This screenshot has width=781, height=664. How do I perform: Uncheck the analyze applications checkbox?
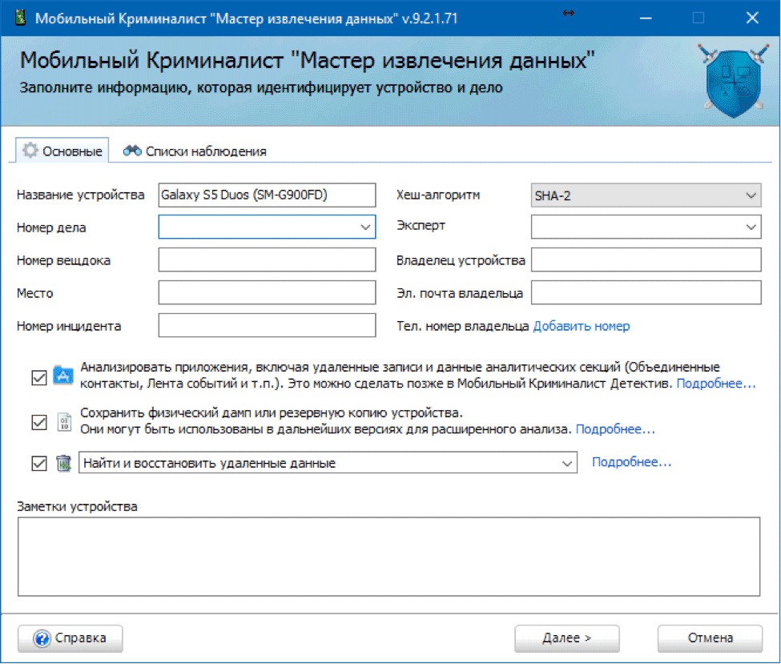click(39, 377)
